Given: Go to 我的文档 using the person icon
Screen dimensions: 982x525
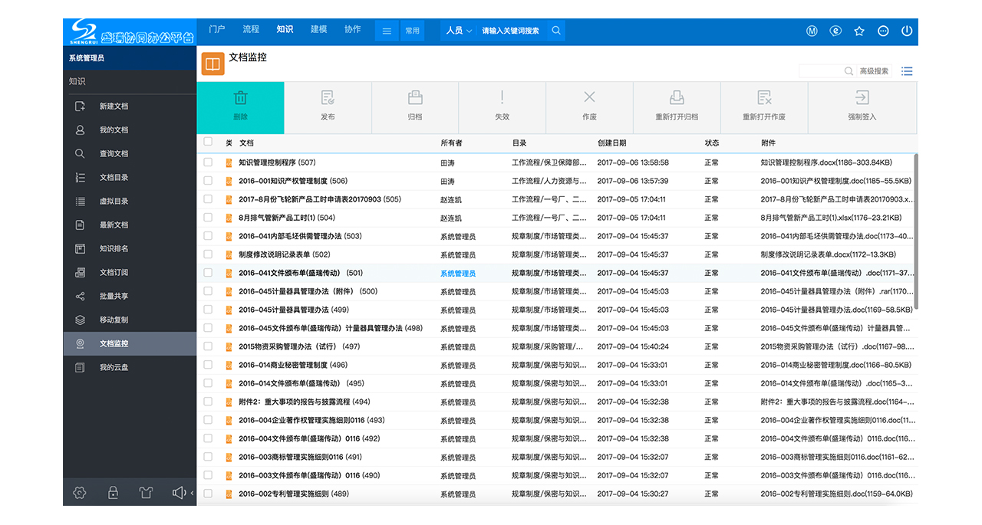Looking at the screenshot, I should [80, 130].
